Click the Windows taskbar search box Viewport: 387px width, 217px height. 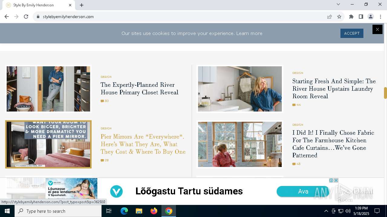pos(58,211)
